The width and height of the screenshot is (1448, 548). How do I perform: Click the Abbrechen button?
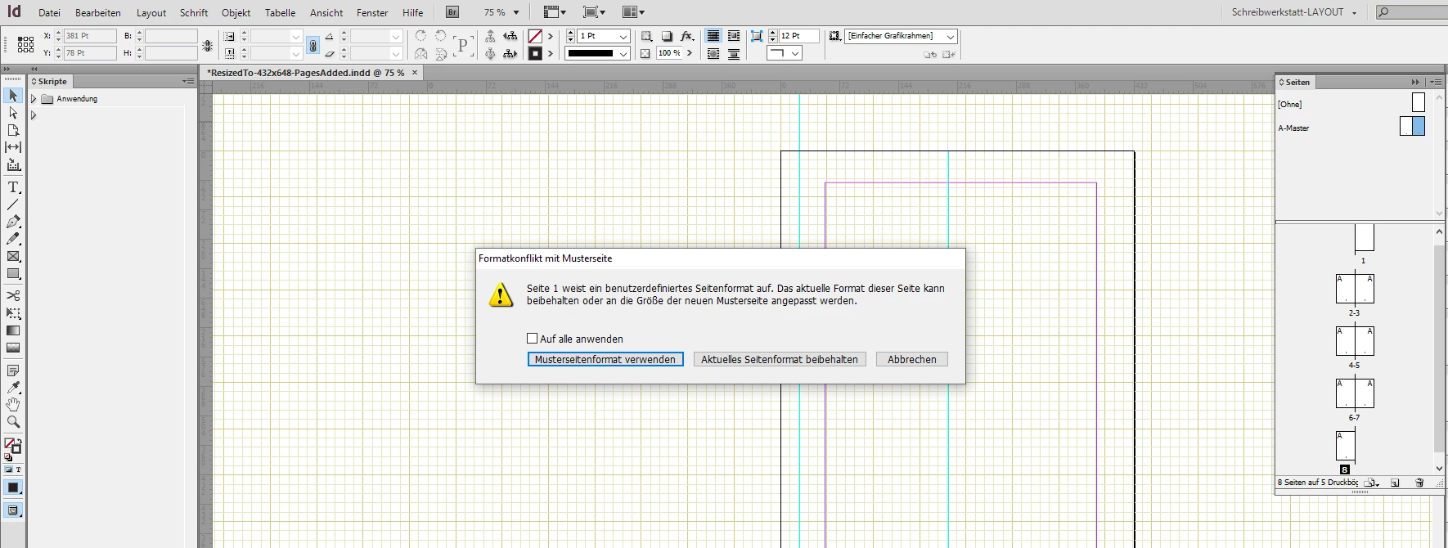[x=912, y=359]
